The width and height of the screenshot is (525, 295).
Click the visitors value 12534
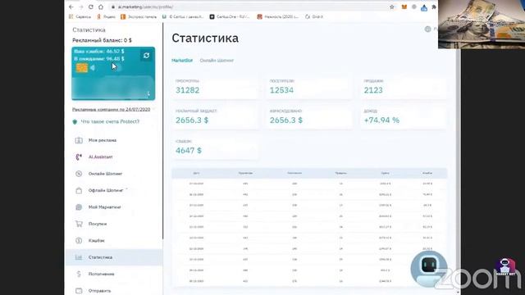281,90
